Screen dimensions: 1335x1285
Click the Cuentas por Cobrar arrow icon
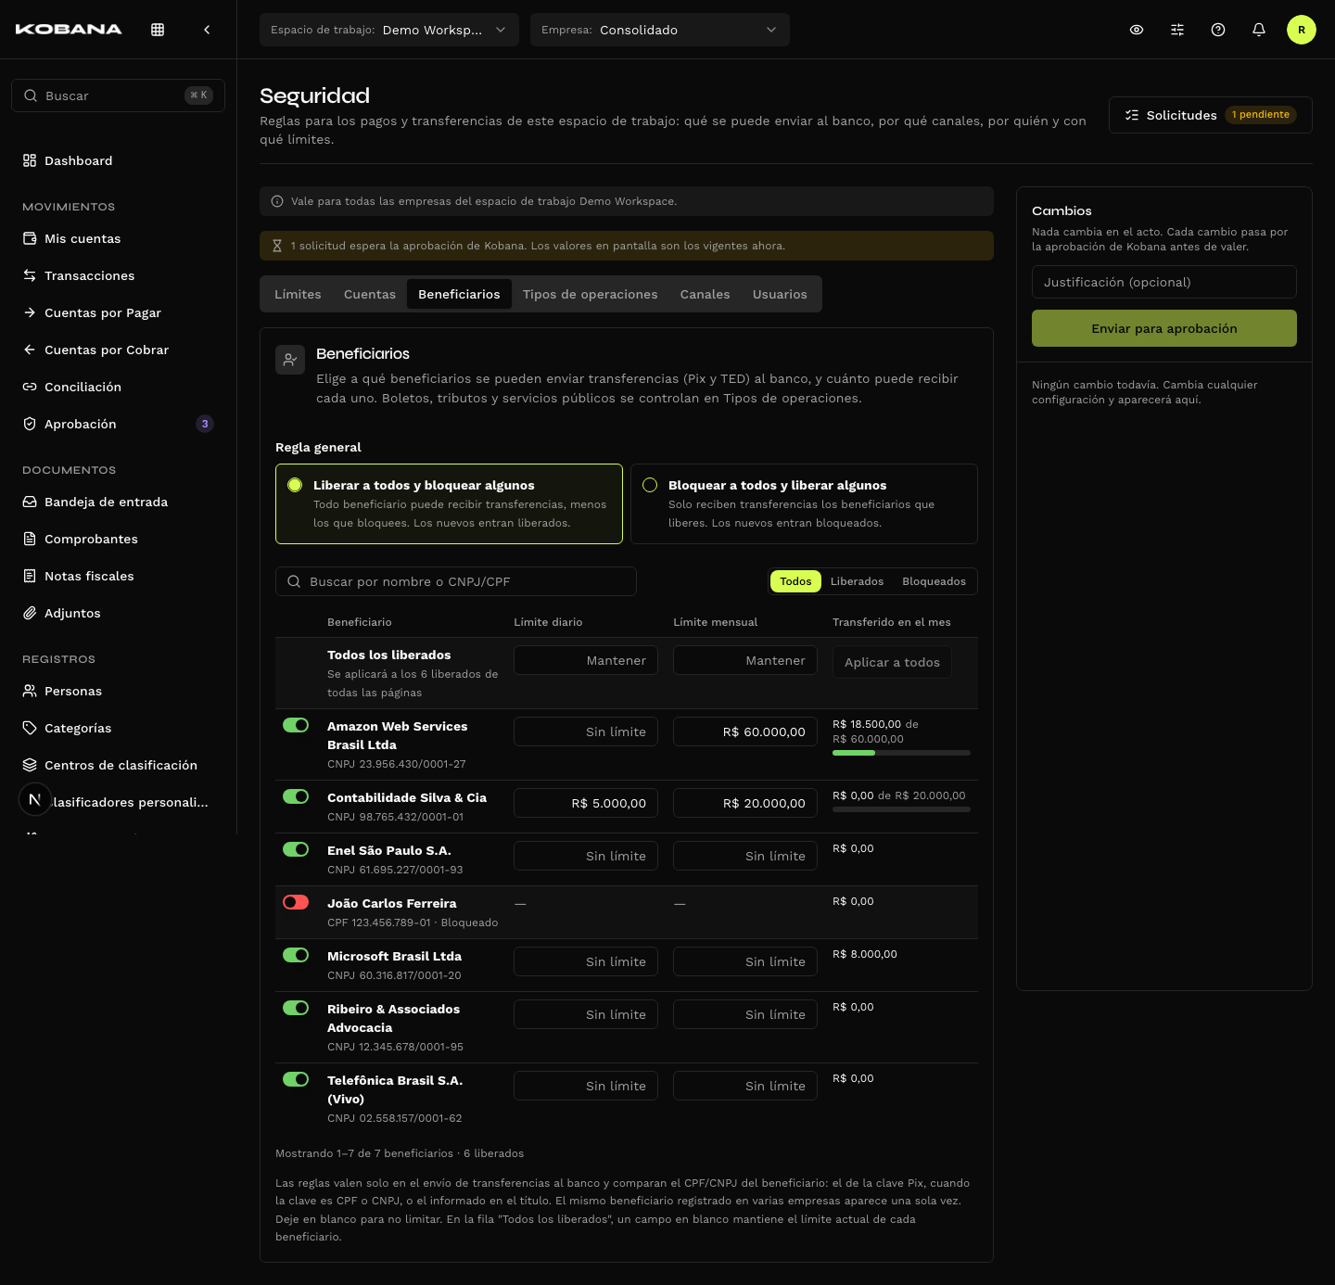coord(30,350)
